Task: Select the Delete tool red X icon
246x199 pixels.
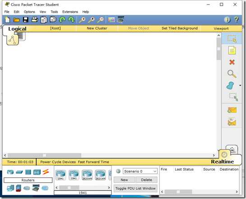Action: 232,62
